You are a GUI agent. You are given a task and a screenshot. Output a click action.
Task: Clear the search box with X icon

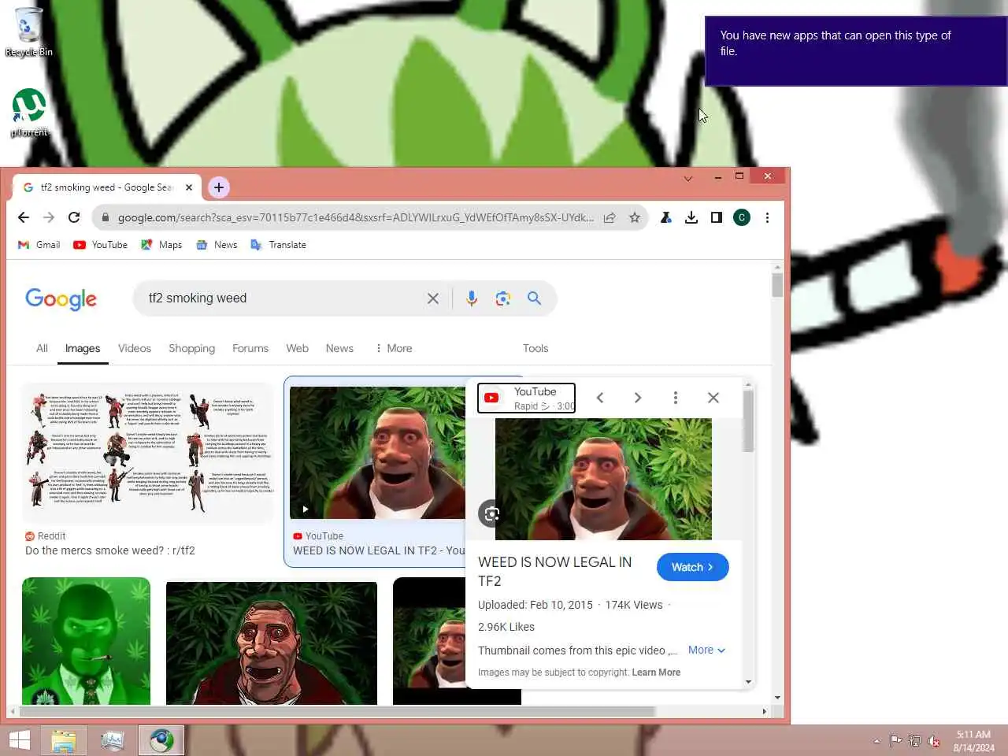coord(433,298)
